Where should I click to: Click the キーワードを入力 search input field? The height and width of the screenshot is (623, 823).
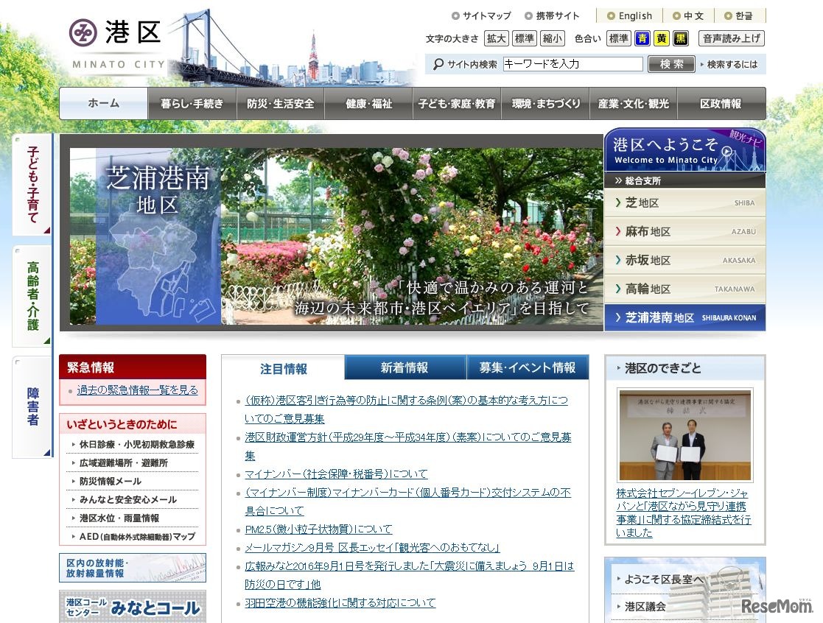(x=572, y=64)
